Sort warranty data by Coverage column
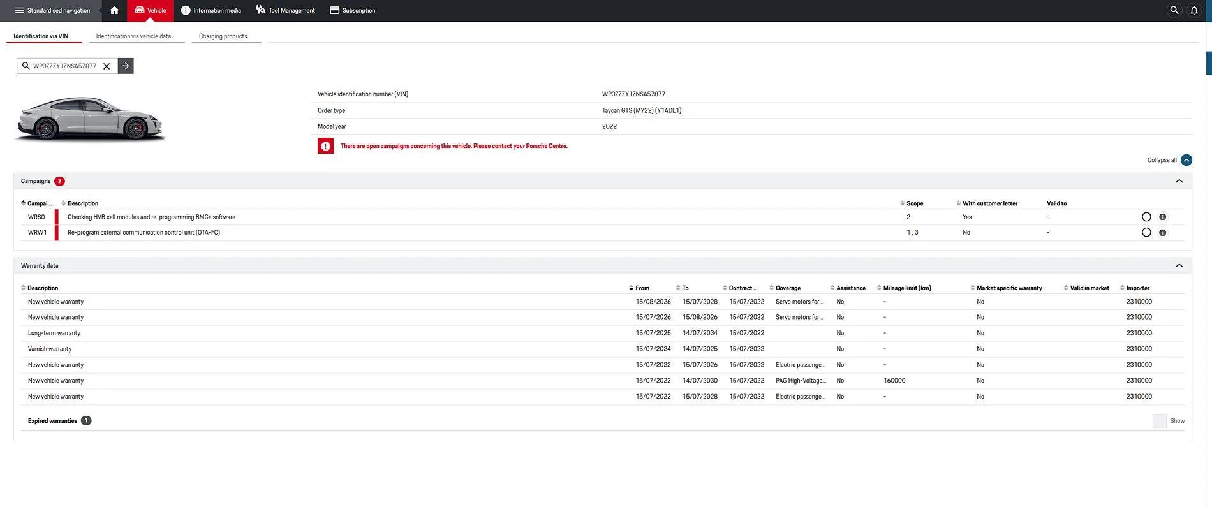 pyautogui.click(x=785, y=288)
